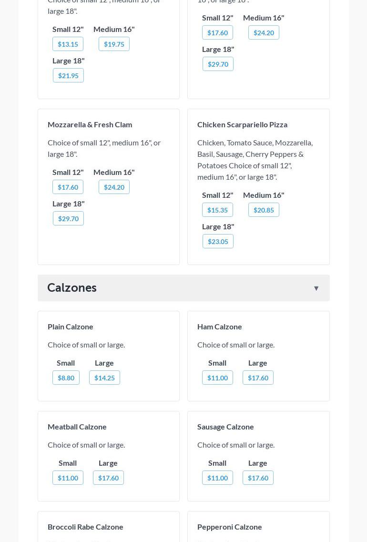The image size is (367, 542).
Task: Pick the Small Meatball Calzone price
Action: (x=68, y=478)
